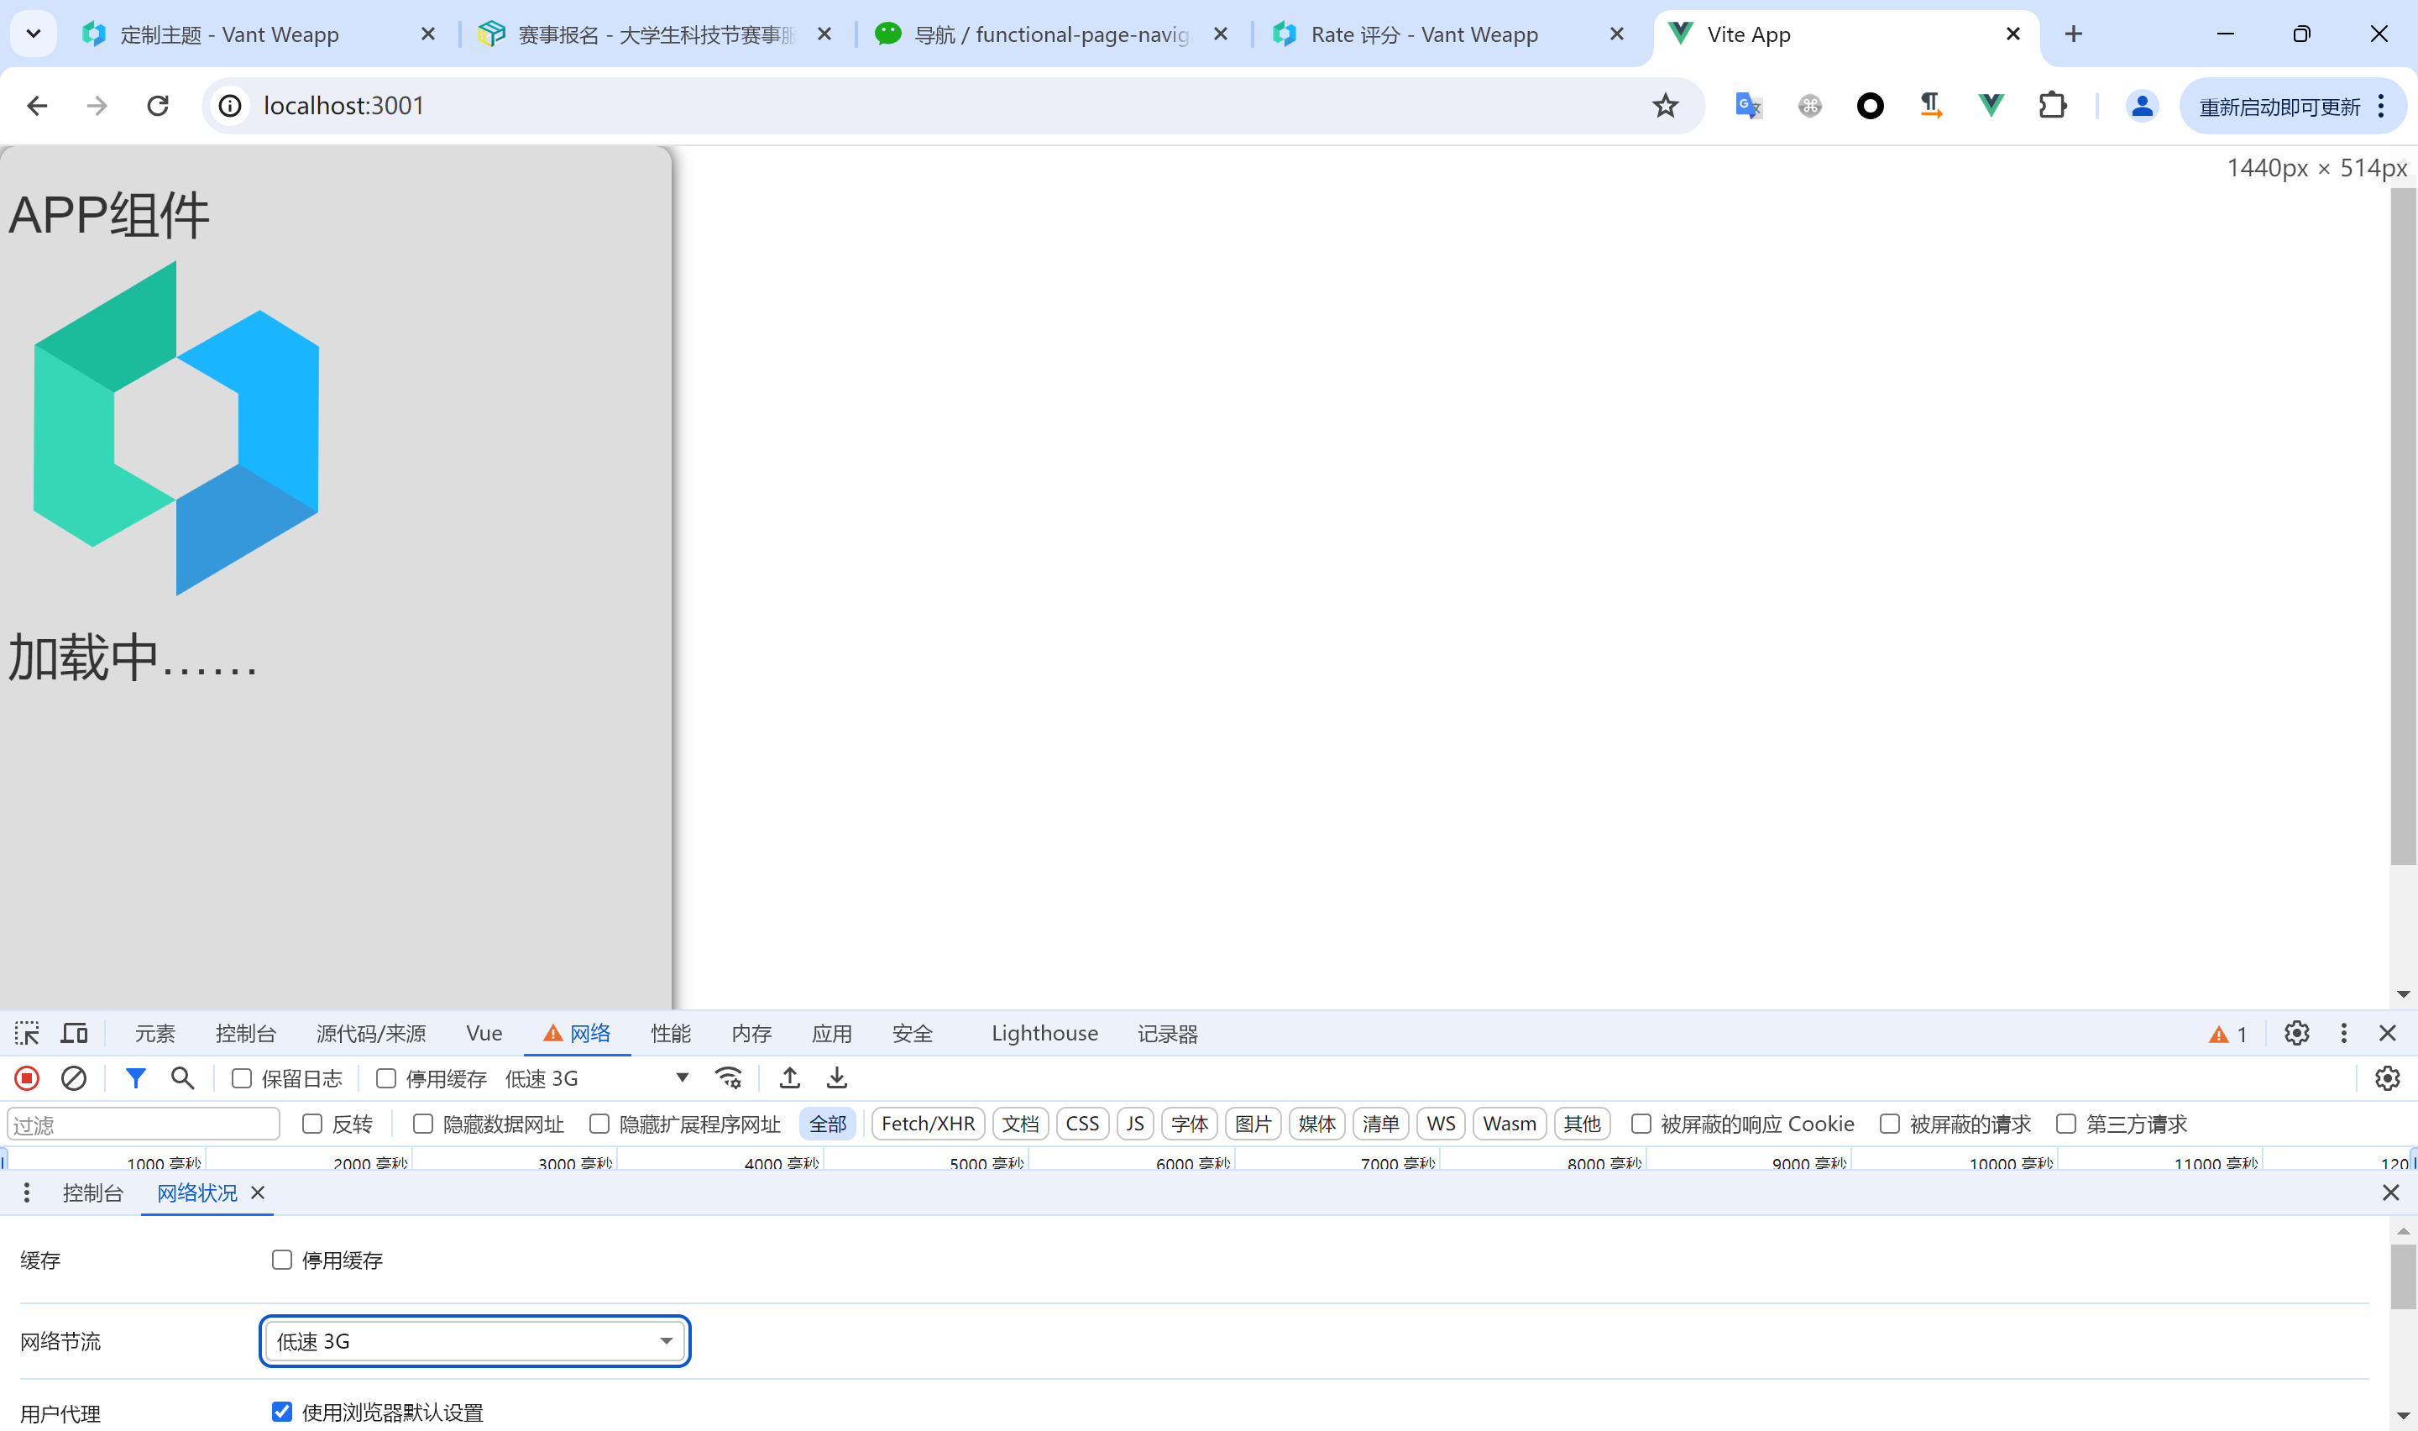The width and height of the screenshot is (2418, 1431).
Task: Enable the 保留日志 checkbox
Action: [x=242, y=1079]
